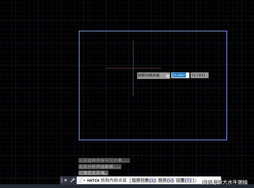254x188 pixels.
Task: Select the top edge of blue rectangle
Action: (x=153, y=31)
